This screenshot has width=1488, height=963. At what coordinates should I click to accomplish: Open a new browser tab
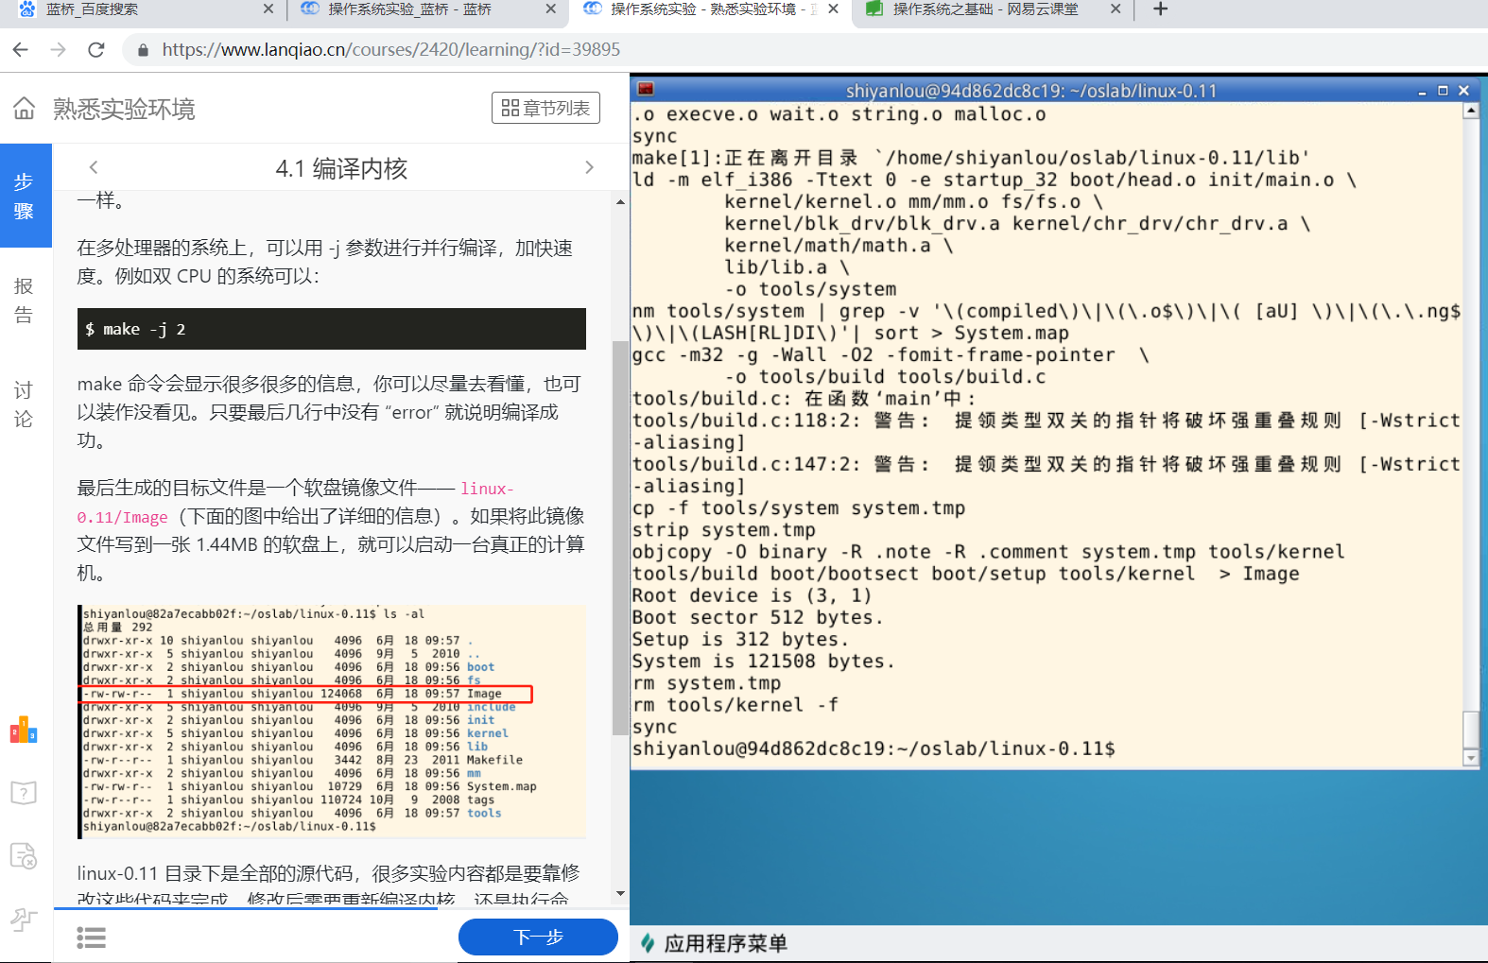coord(1161,9)
